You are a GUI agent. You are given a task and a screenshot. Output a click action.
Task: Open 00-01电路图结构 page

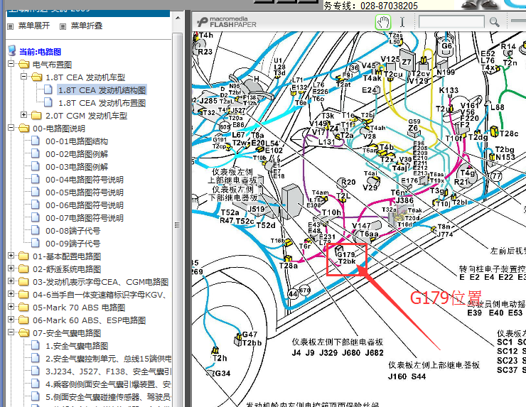(77, 141)
